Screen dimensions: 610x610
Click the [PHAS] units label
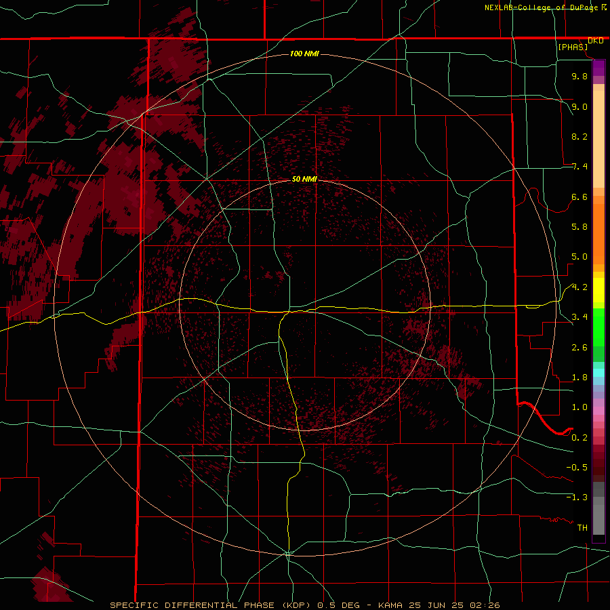(573, 47)
